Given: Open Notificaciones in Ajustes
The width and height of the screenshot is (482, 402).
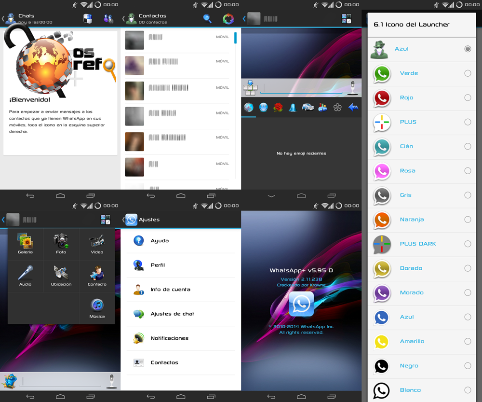Looking at the screenshot, I should [x=181, y=338].
